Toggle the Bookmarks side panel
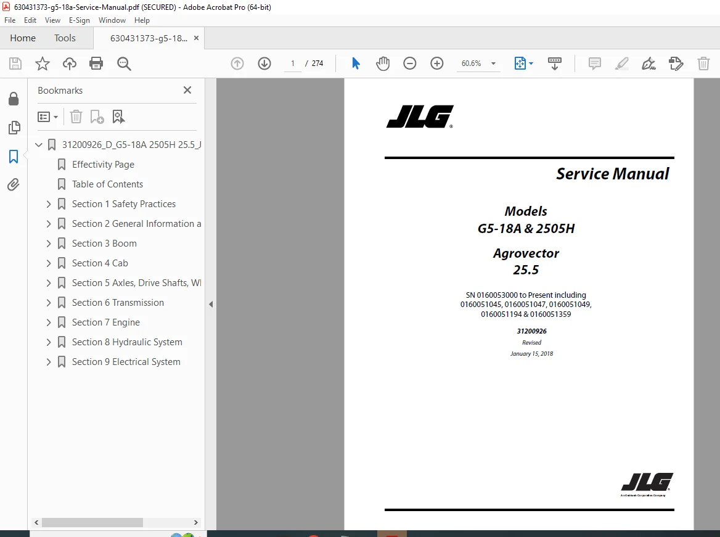720x537 pixels. [14, 156]
